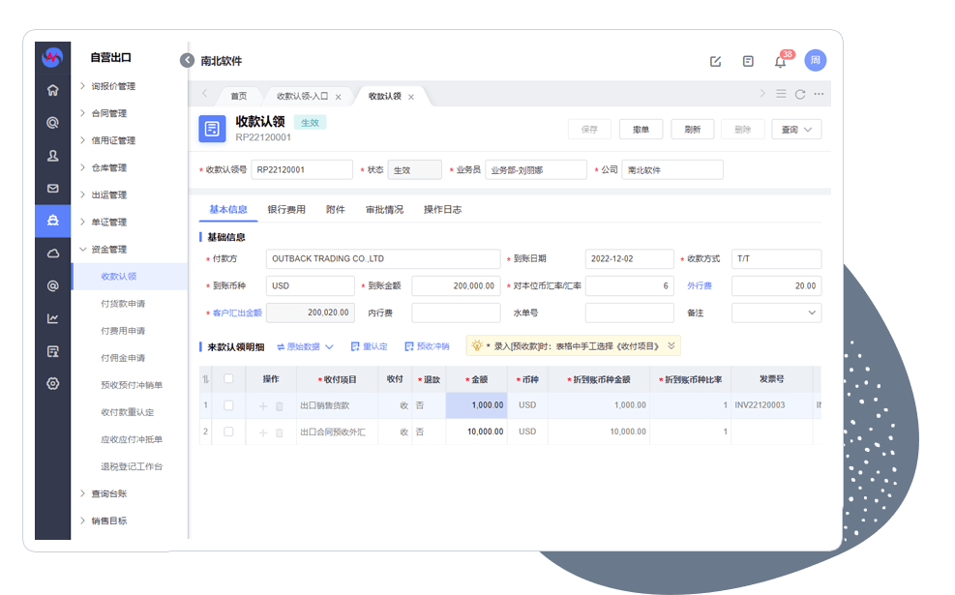955x595 pixels.
Task: Tick the checkbox for row 2
Action: click(x=228, y=431)
